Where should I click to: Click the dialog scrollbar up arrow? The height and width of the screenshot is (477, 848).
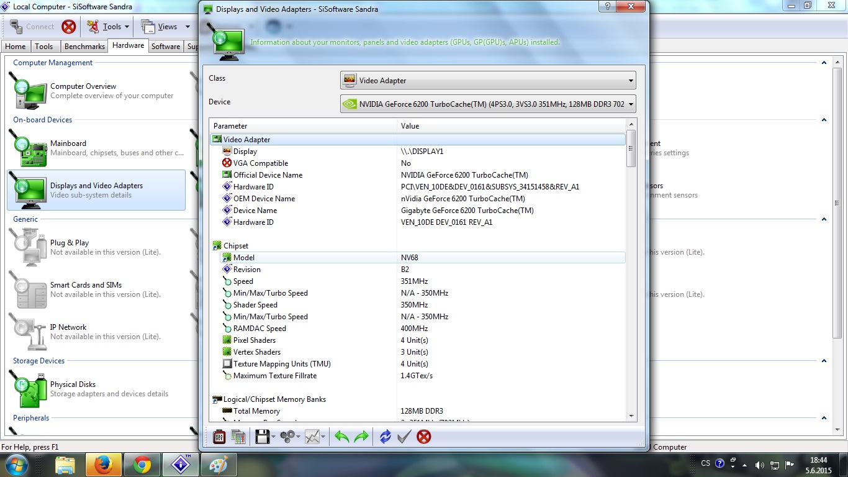click(631, 124)
